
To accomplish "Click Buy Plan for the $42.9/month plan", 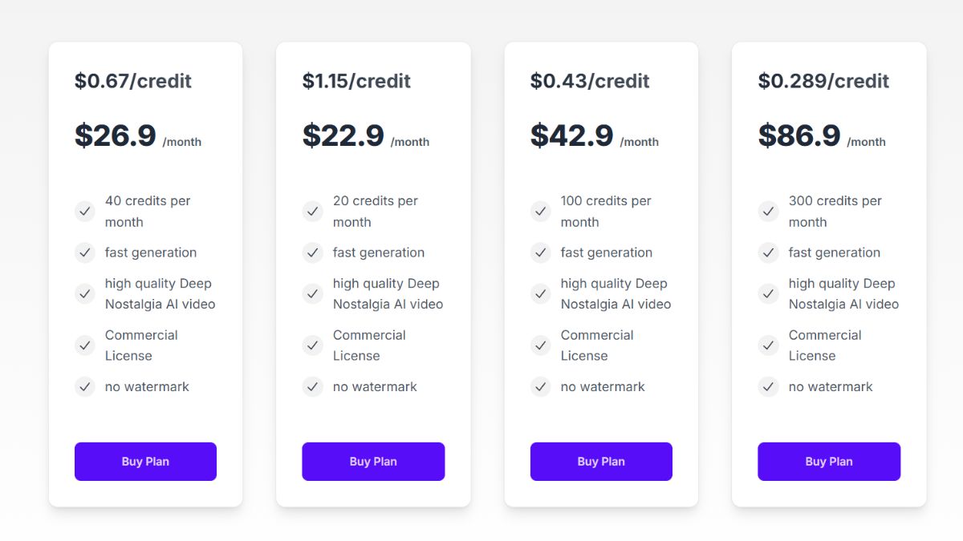I will [x=601, y=462].
